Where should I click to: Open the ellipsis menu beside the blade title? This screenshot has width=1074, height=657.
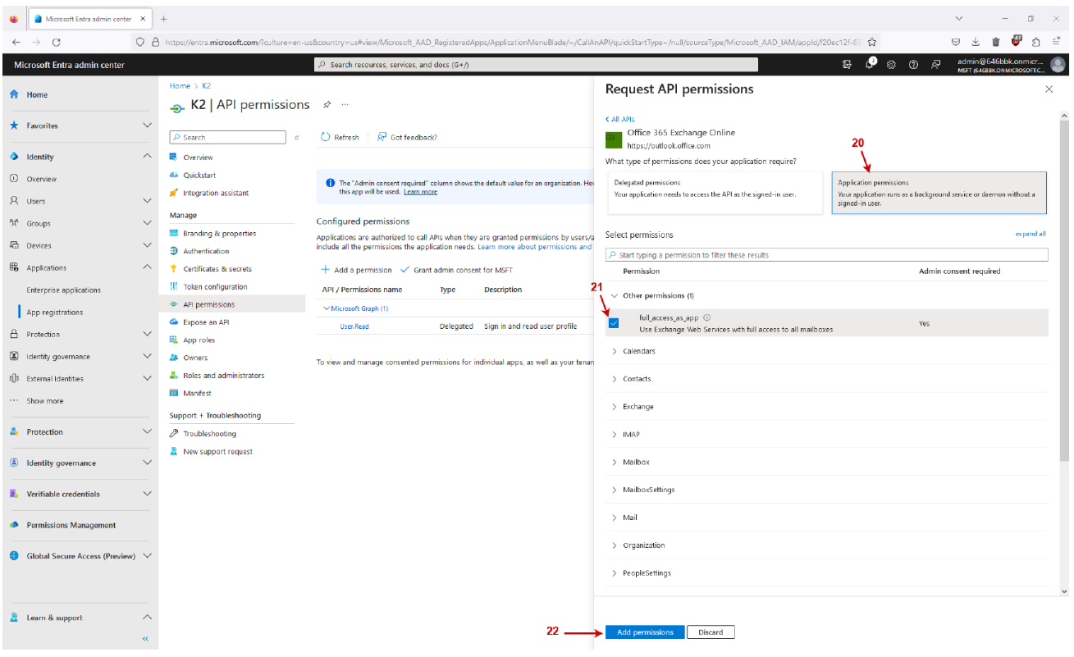345,105
